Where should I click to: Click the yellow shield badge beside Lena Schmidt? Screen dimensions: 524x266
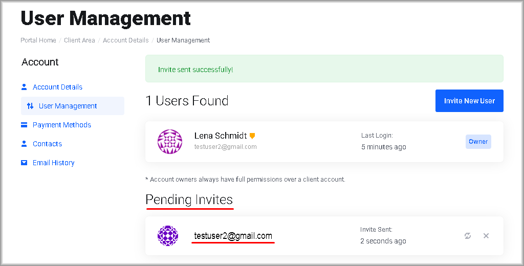(x=252, y=136)
